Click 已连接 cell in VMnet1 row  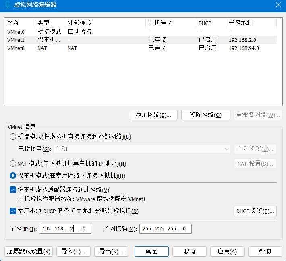[x=157, y=40]
